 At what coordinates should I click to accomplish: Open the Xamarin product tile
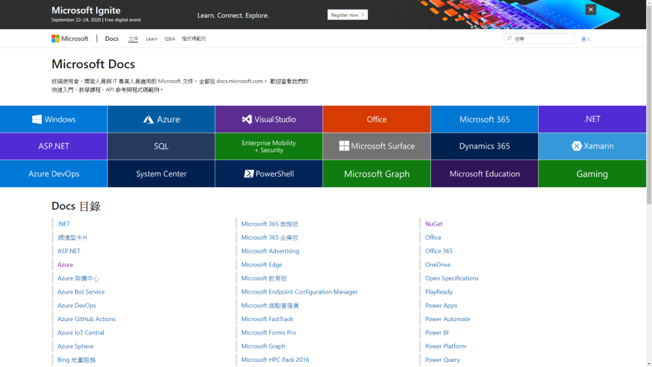tap(592, 147)
